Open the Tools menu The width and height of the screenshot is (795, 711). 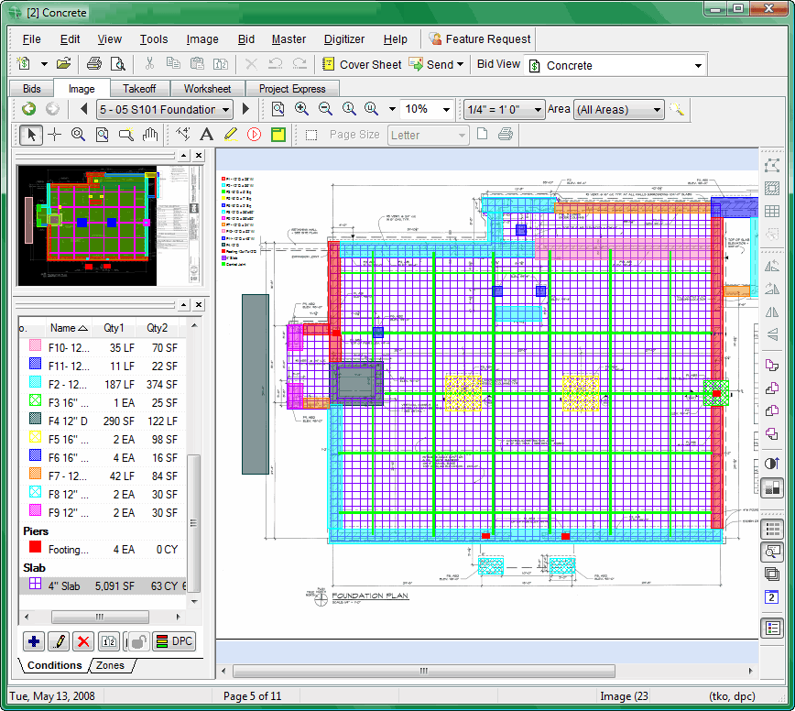tap(154, 39)
